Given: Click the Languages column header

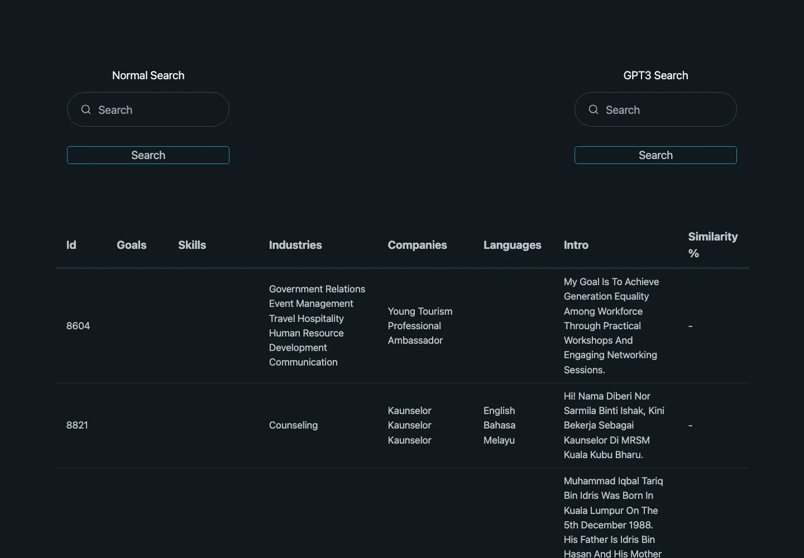Looking at the screenshot, I should coord(512,245).
